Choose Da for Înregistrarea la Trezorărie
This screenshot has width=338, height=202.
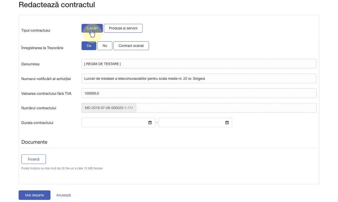coord(89,46)
